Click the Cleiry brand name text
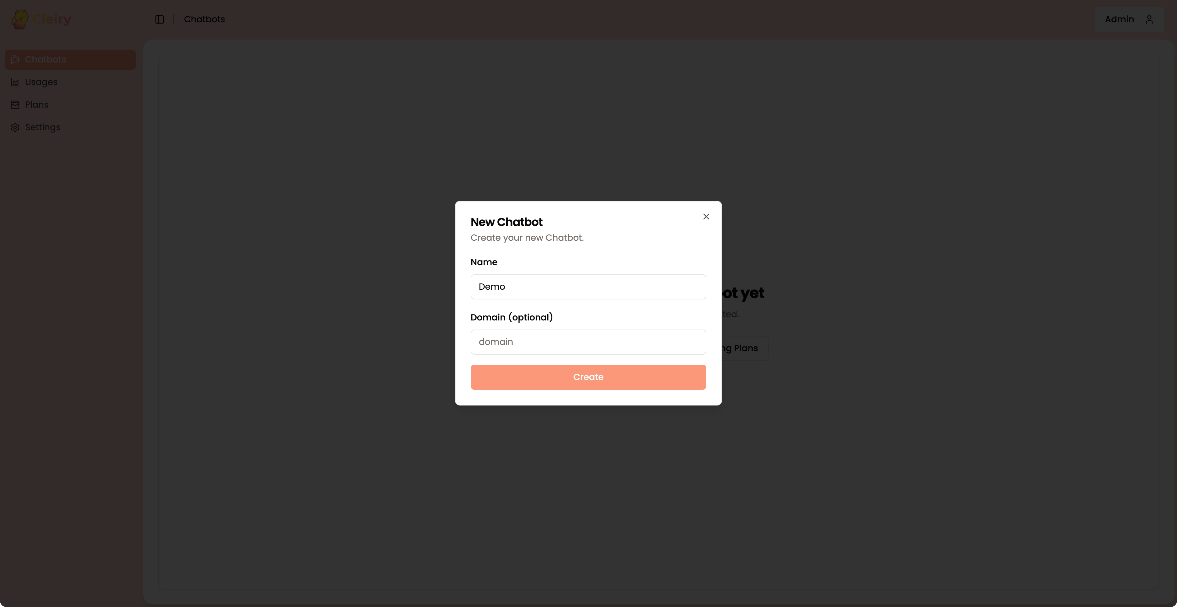 point(52,19)
